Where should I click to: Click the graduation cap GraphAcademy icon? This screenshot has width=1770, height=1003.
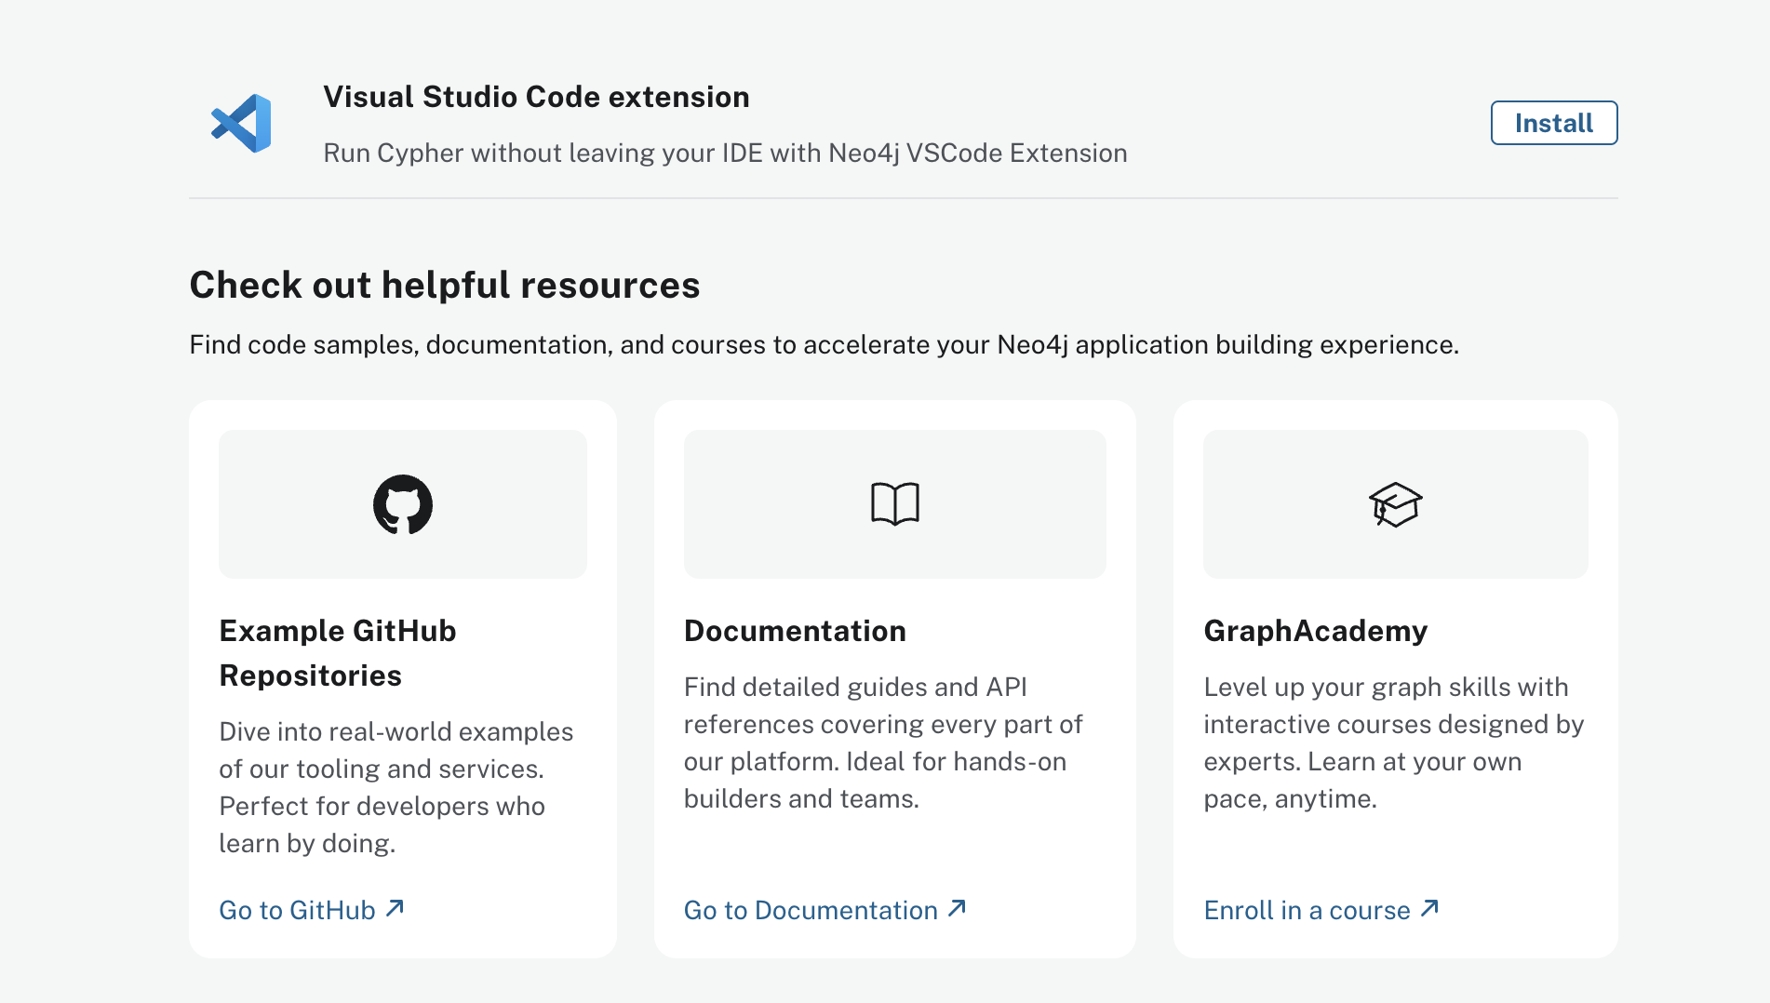click(1396, 504)
